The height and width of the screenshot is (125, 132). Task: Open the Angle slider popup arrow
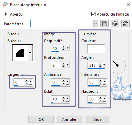pos(104,65)
